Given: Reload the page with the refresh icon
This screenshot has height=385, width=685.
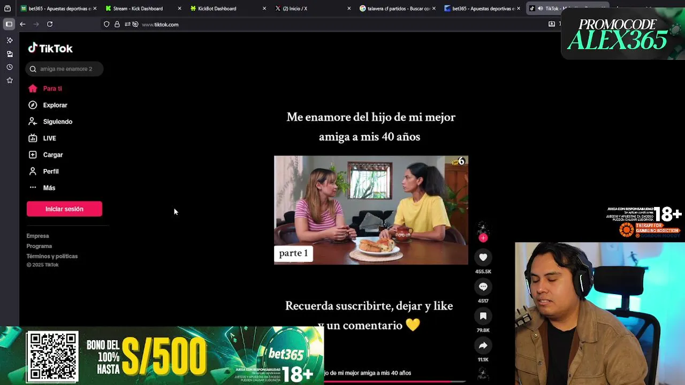Looking at the screenshot, I should (50, 24).
